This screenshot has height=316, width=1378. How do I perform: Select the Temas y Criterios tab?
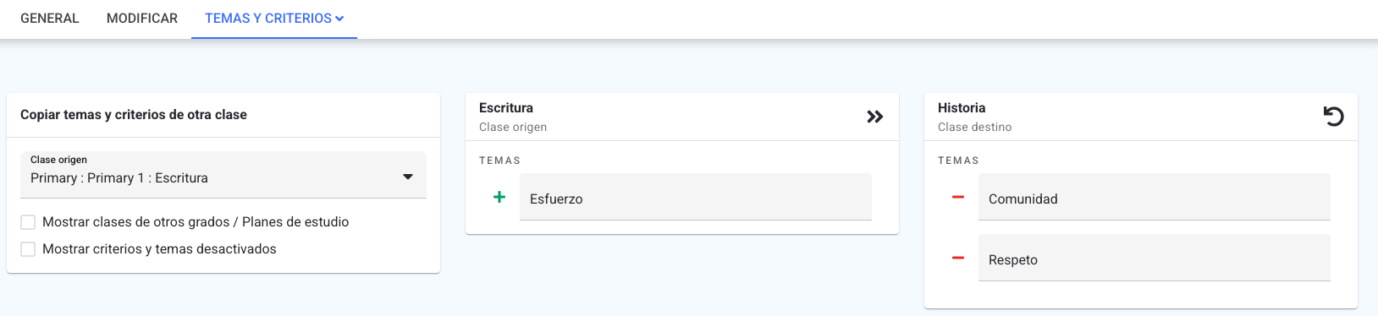(x=274, y=19)
